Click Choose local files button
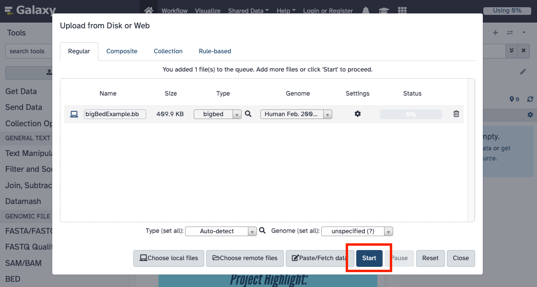This screenshot has height=287, width=537. tap(169, 258)
